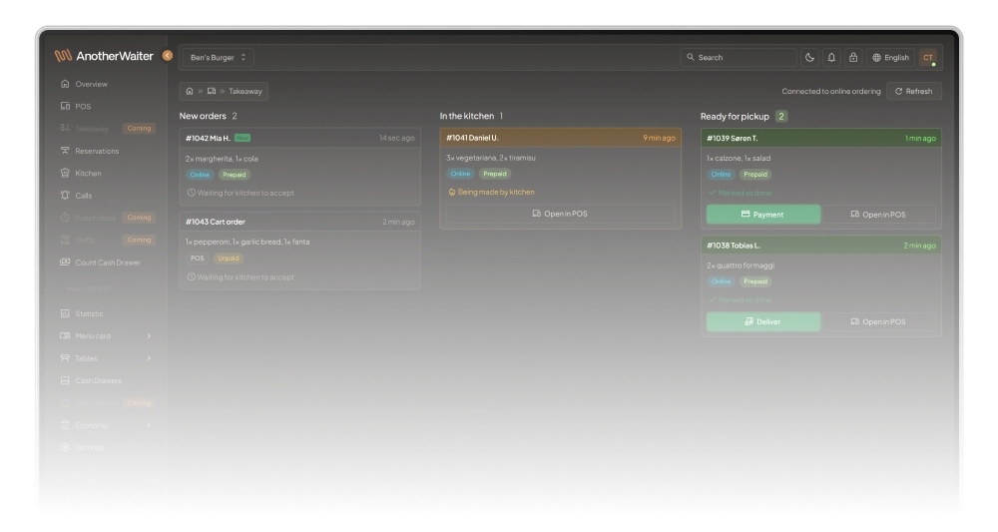Click the Cash Drawers icon
The width and height of the screenshot is (998, 532).
pos(65,380)
